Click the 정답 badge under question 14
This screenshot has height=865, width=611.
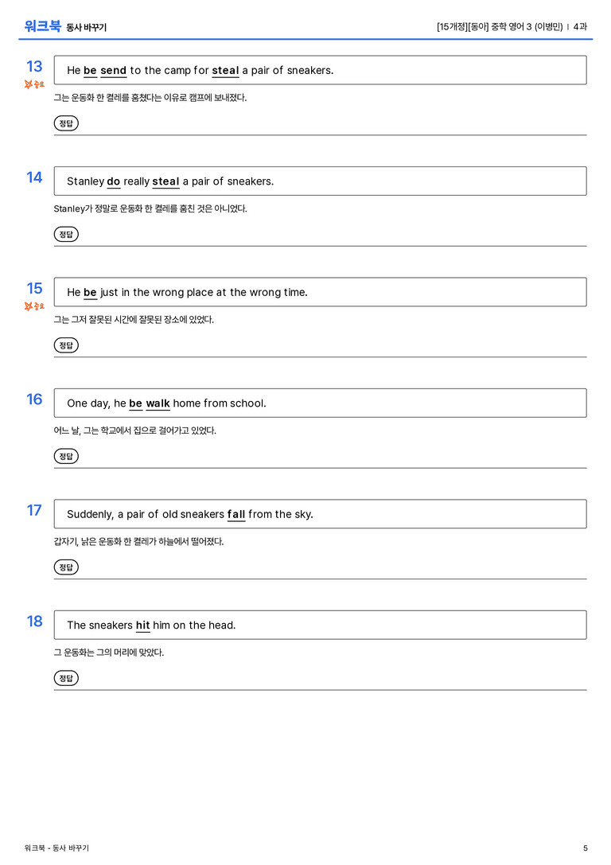(x=66, y=234)
